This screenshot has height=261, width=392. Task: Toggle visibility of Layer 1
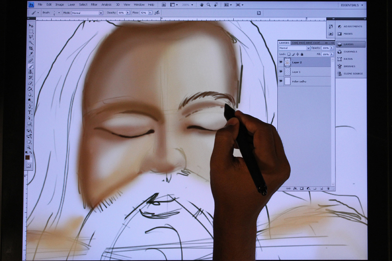(x=281, y=71)
